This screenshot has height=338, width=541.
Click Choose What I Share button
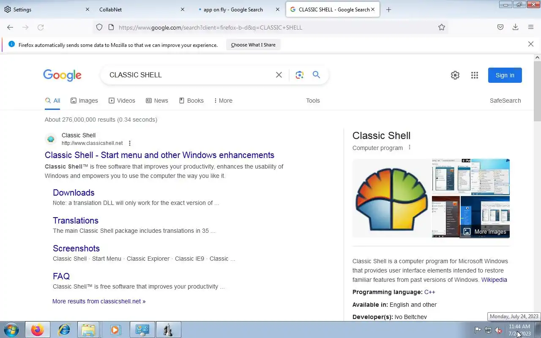coord(253,45)
